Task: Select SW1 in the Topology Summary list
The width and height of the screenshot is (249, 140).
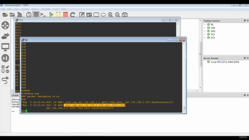Action: 213,28
